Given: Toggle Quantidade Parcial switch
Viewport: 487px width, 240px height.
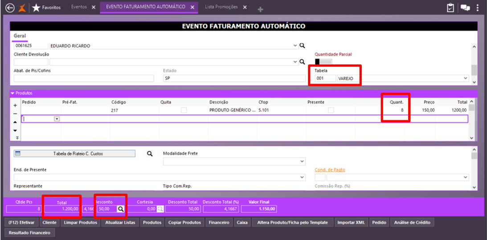Looking at the screenshot, I should (x=323, y=61).
